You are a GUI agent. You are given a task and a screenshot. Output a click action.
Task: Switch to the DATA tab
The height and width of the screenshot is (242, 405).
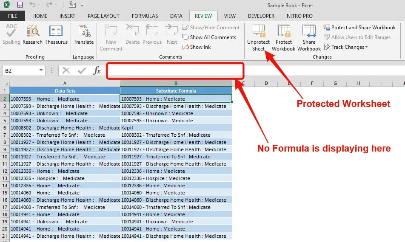(x=176, y=16)
